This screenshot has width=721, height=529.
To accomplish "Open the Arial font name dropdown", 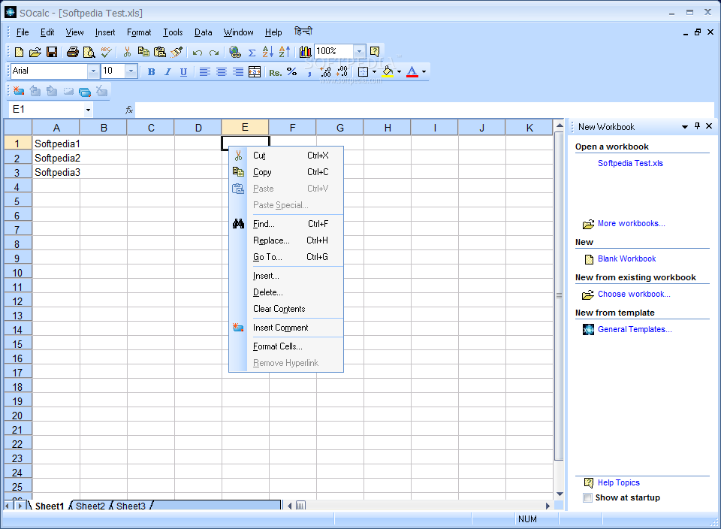I will [93, 71].
